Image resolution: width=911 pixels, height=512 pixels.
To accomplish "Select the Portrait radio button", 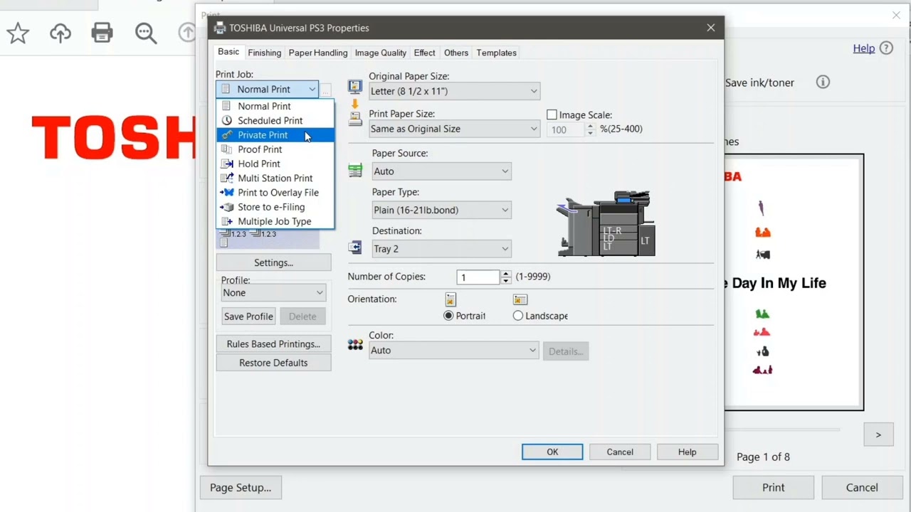I will [x=448, y=316].
